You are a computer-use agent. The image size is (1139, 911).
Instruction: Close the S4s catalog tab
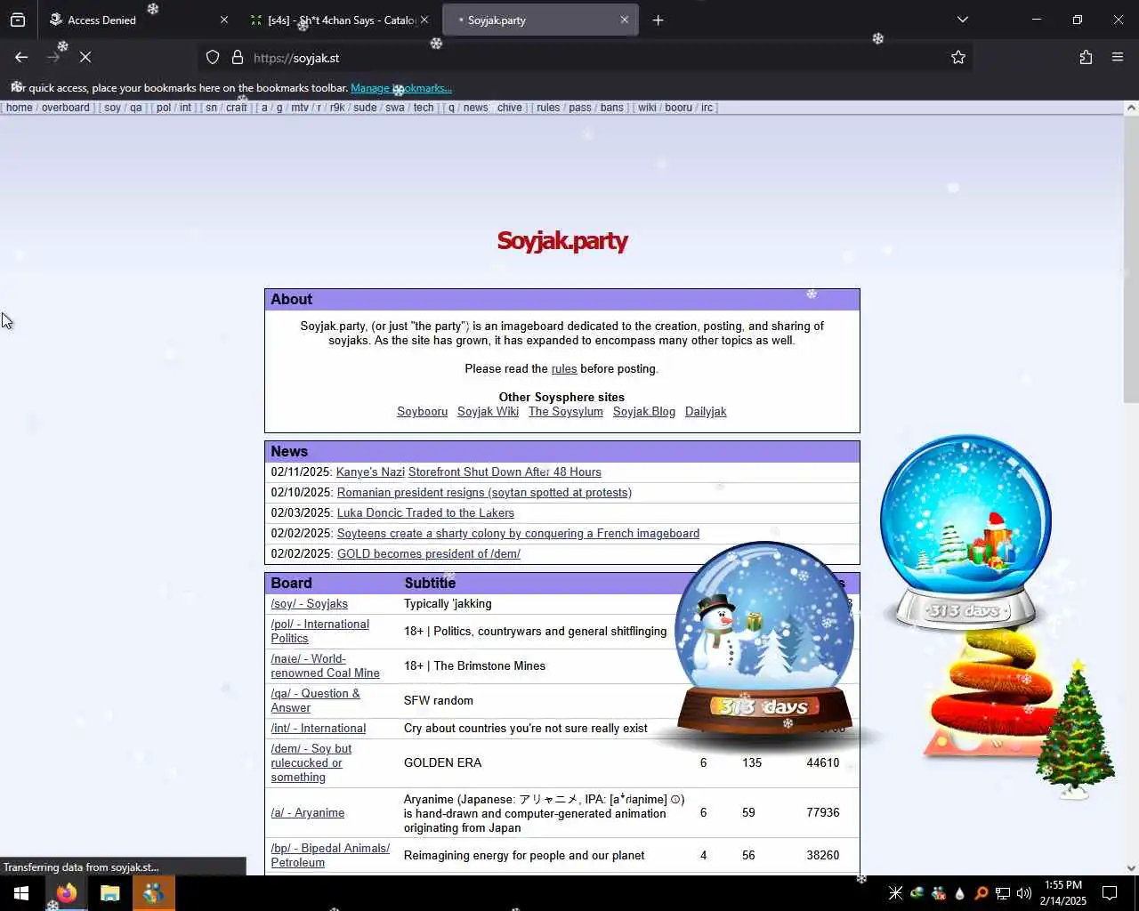pos(424,20)
